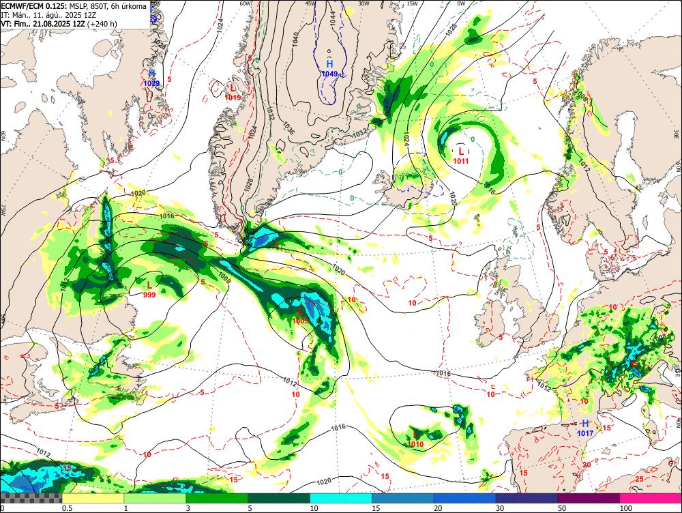This screenshot has width=682, height=513.
Task: Click the '30W' longitude label
Action: [364, 3]
